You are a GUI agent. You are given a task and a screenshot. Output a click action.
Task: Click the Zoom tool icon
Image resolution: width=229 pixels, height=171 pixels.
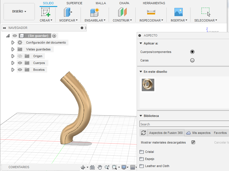(x=107, y=167)
